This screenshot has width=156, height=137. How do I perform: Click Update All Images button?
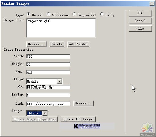point(78,119)
